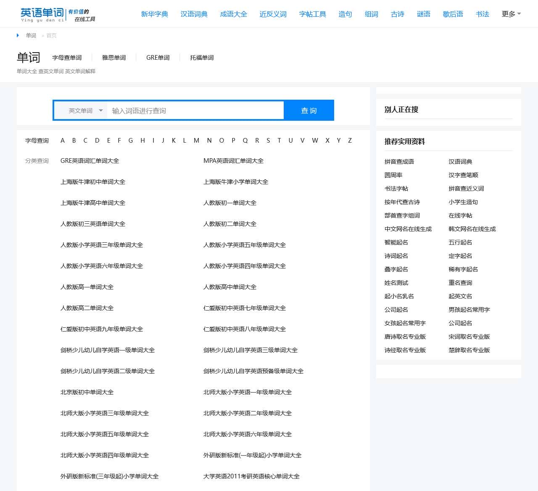Image resolution: width=538 pixels, height=491 pixels.
Task: Open 人教版初二单词大全 link
Action: point(230,224)
